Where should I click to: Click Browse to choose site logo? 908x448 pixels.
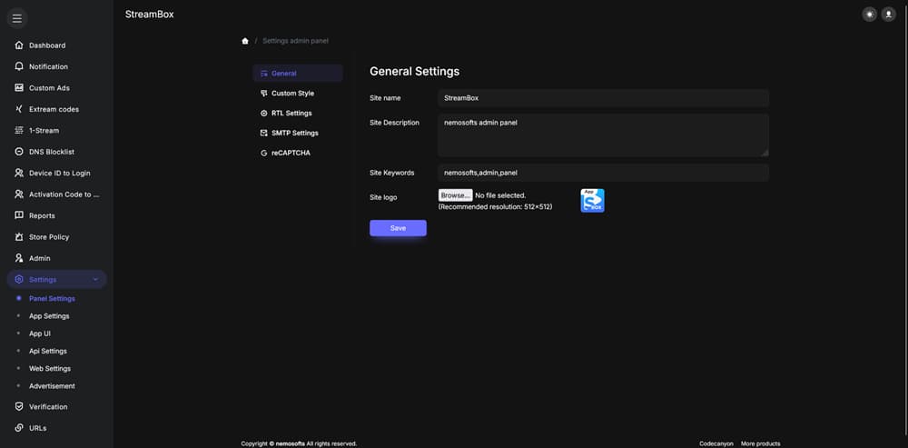click(455, 195)
